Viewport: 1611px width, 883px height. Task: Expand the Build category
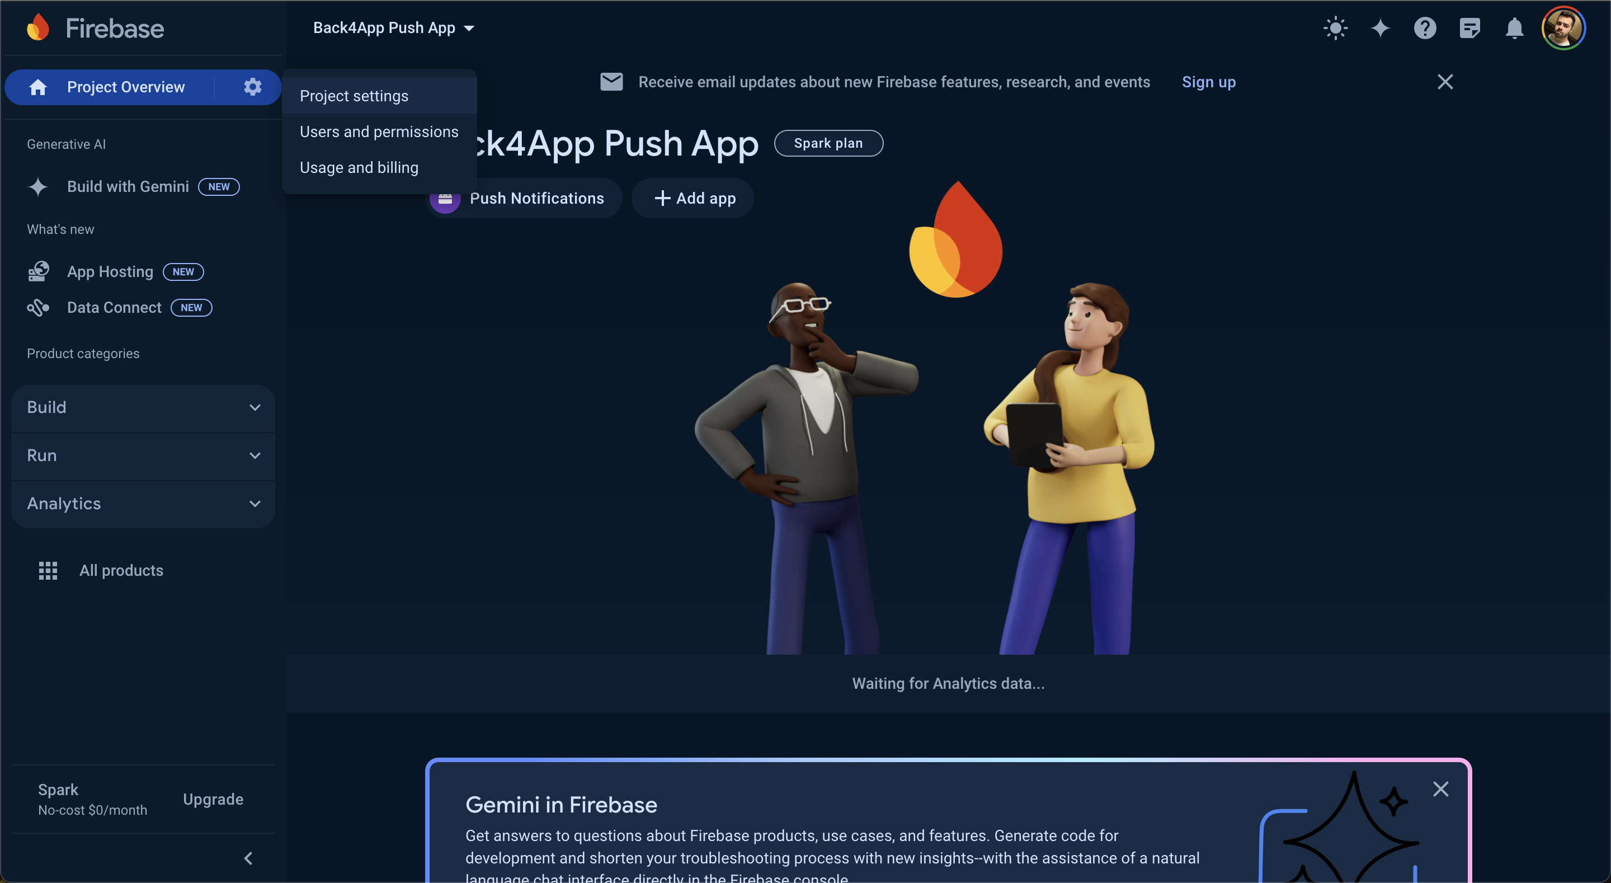coord(143,407)
